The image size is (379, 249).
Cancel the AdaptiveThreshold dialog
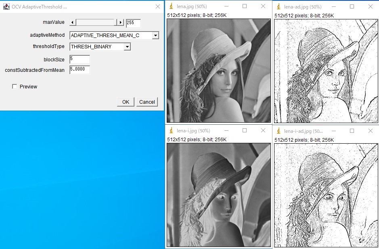[x=147, y=102]
